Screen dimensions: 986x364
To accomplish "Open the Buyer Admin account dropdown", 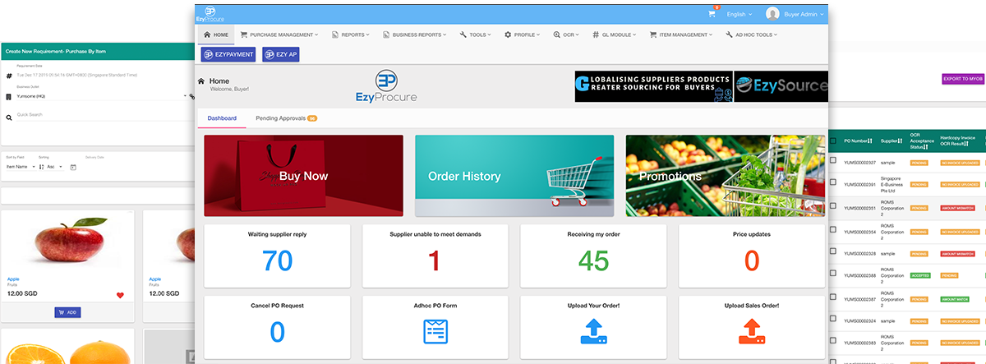I will 804,14.
